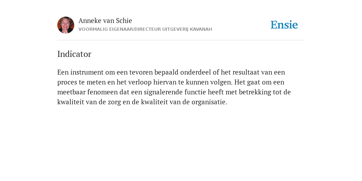Select the word functie in the paragraph
Image resolution: width=362 pixels, height=181 pixels.
tap(195, 92)
